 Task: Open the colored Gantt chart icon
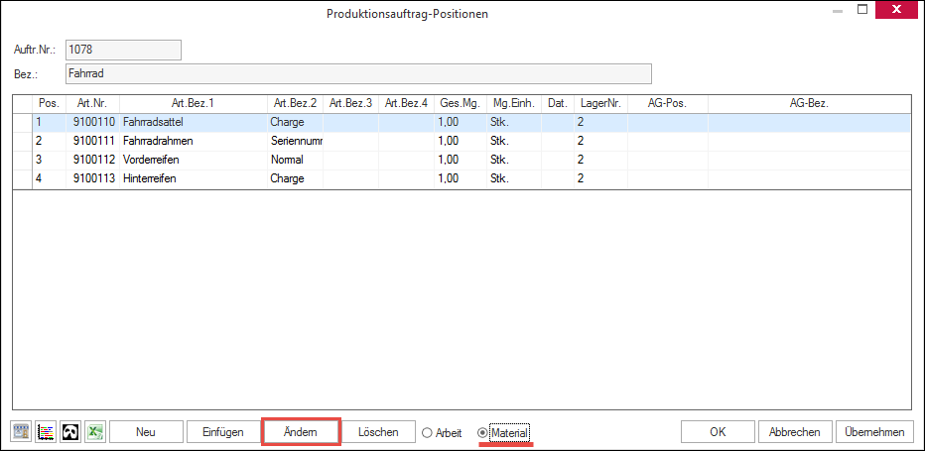(x=46, y=432)
